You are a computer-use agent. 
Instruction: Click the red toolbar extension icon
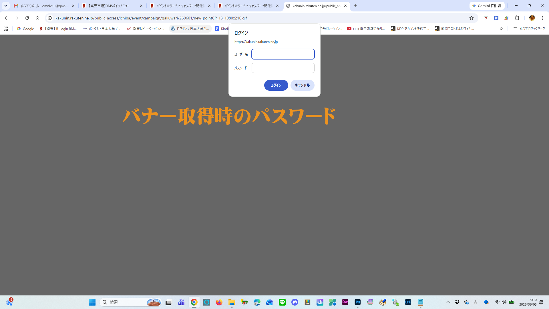(486, 18)
